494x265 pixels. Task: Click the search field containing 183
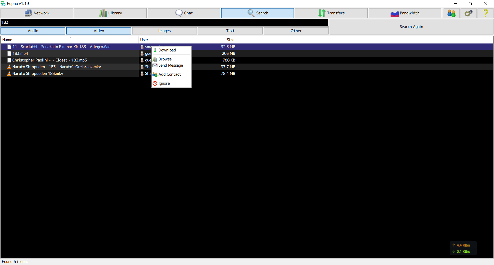point(164,22)
